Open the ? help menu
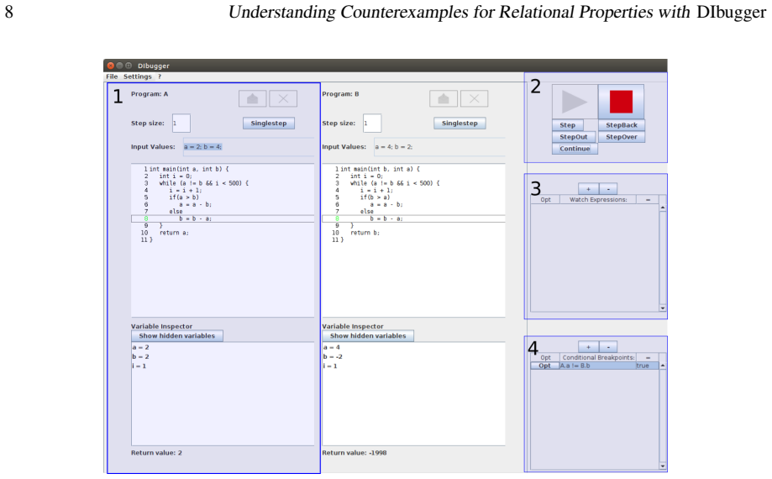 coord(160,76)
